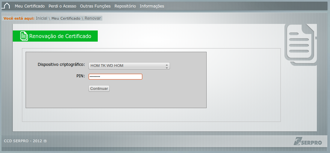The width and height of the screenshot is (330, 153).
Task: Open the Informações menu
Action: (152, 6)
